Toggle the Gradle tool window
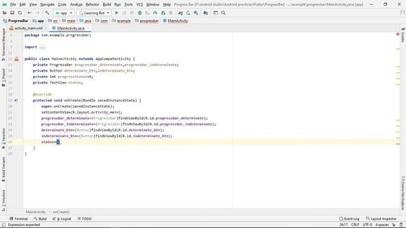Screen dimensions: 406x228 [x=403, y=35]
